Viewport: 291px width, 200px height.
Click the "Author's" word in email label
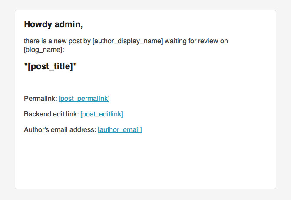(36, 129)
